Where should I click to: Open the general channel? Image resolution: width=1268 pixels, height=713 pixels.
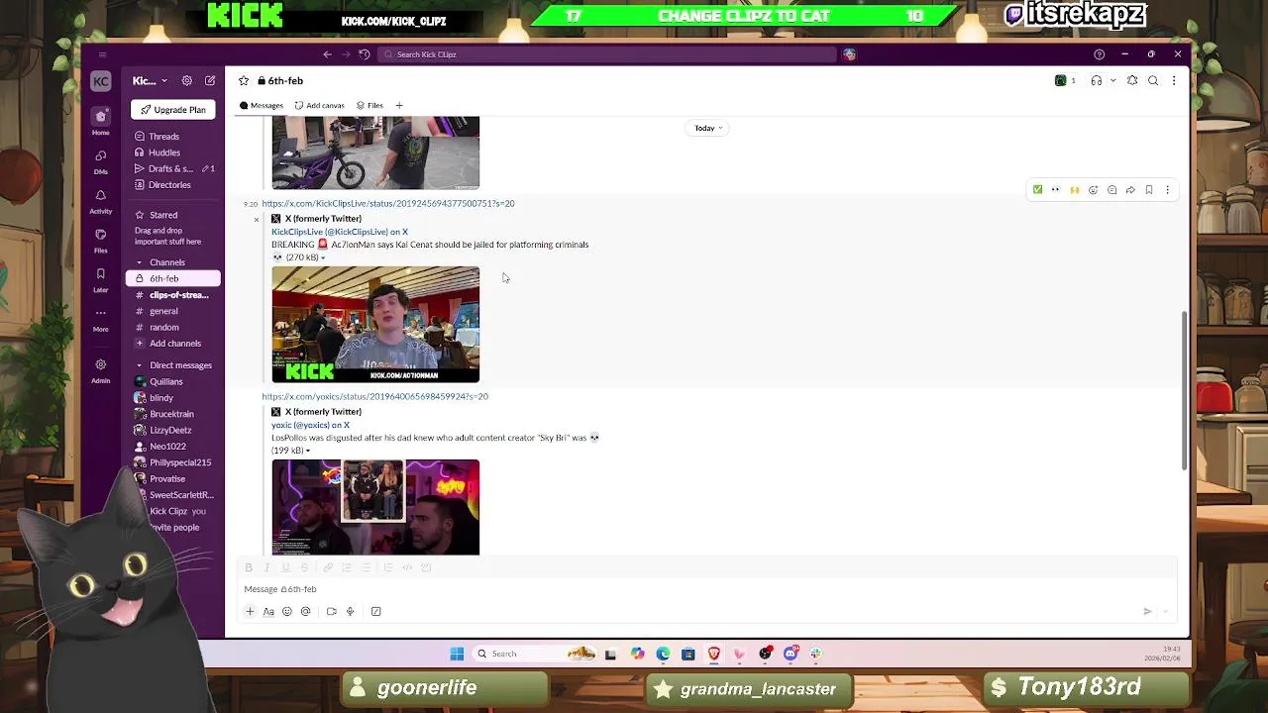click(173, 311)
